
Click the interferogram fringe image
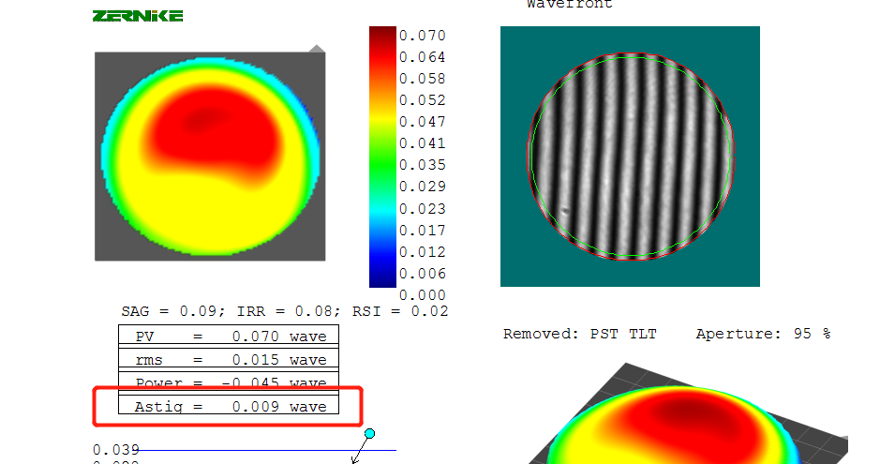[630, 157]
